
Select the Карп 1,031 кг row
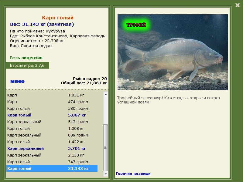52,95
